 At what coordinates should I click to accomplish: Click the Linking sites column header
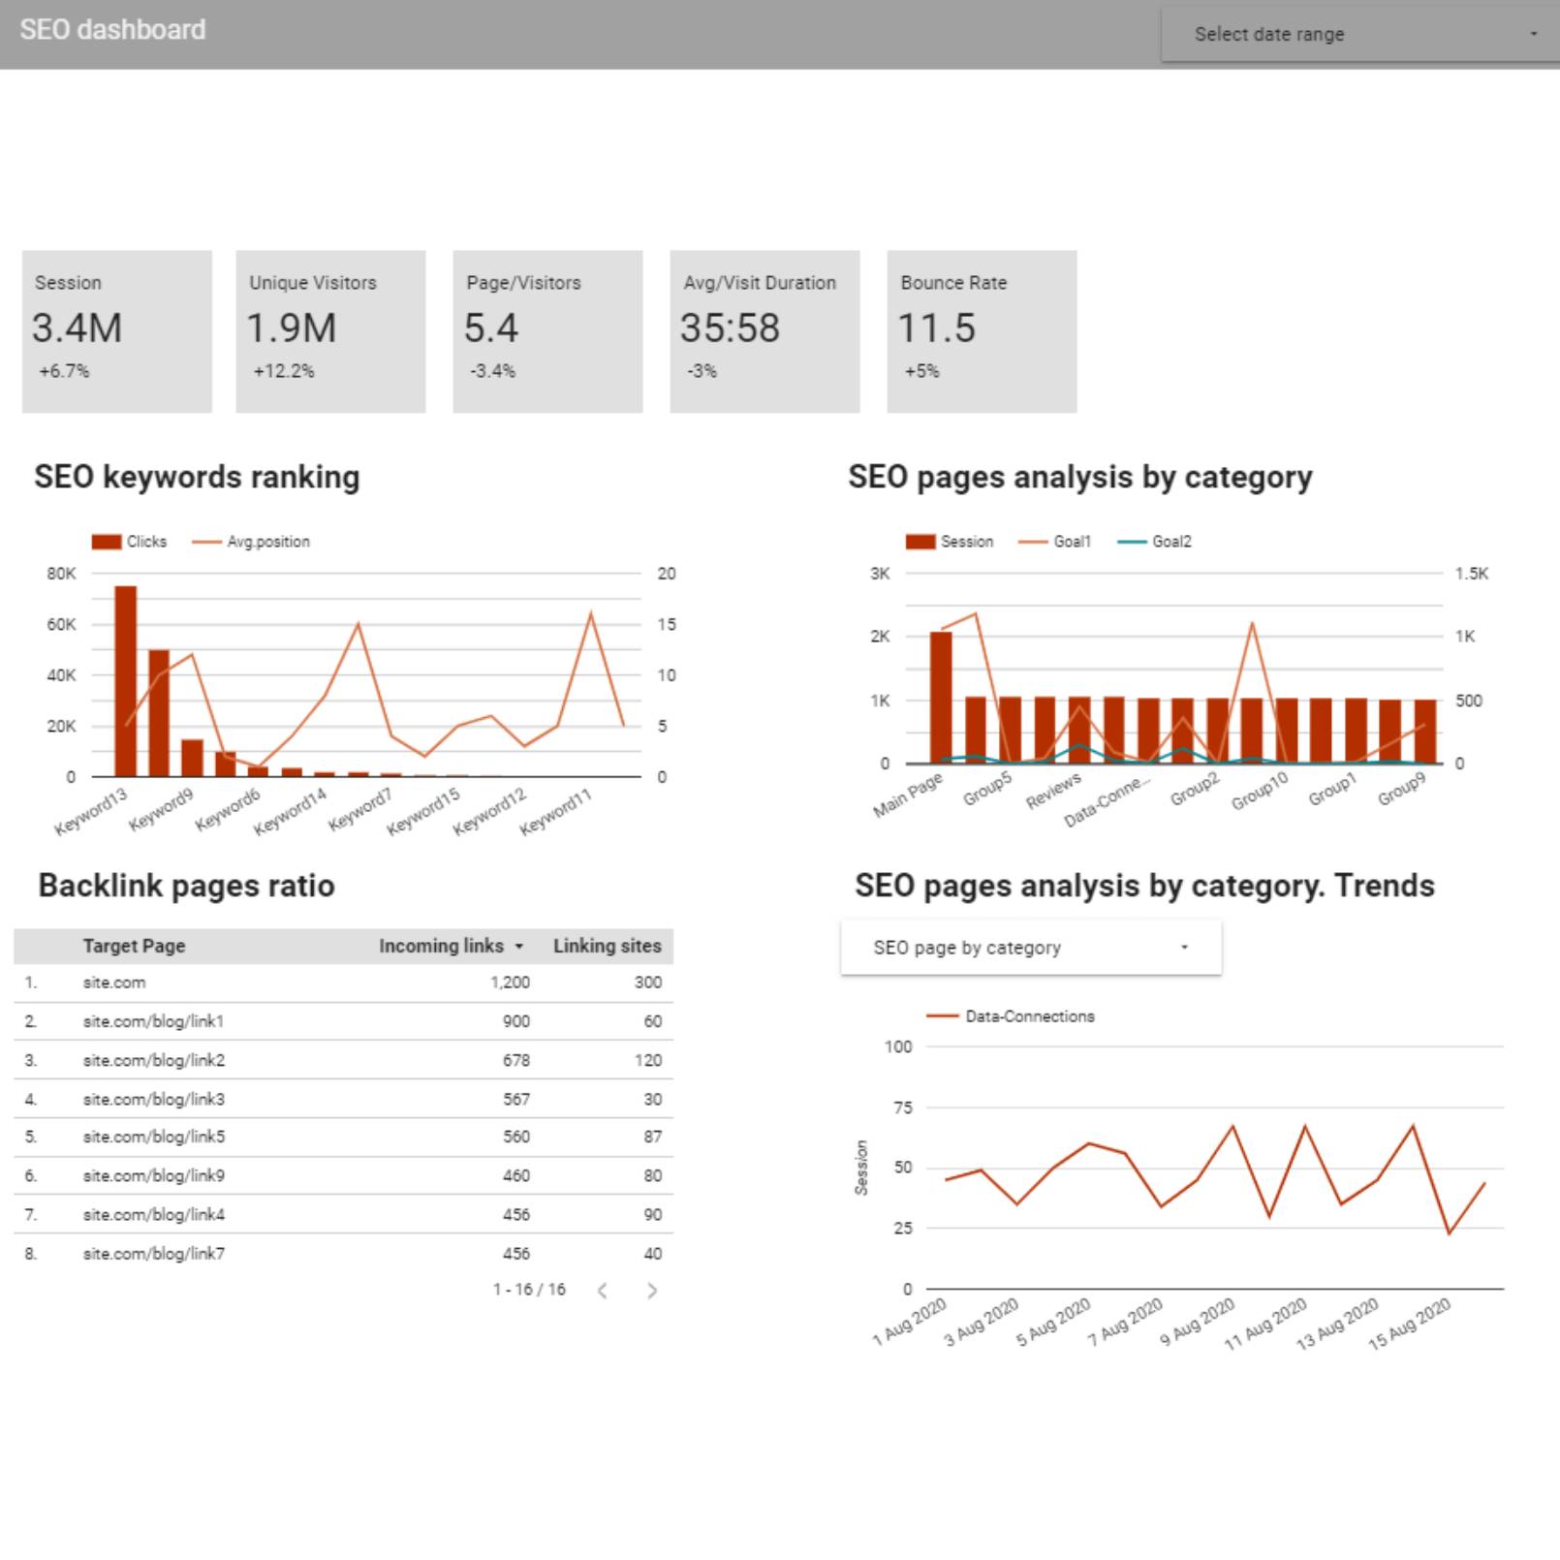coord(607,947)
